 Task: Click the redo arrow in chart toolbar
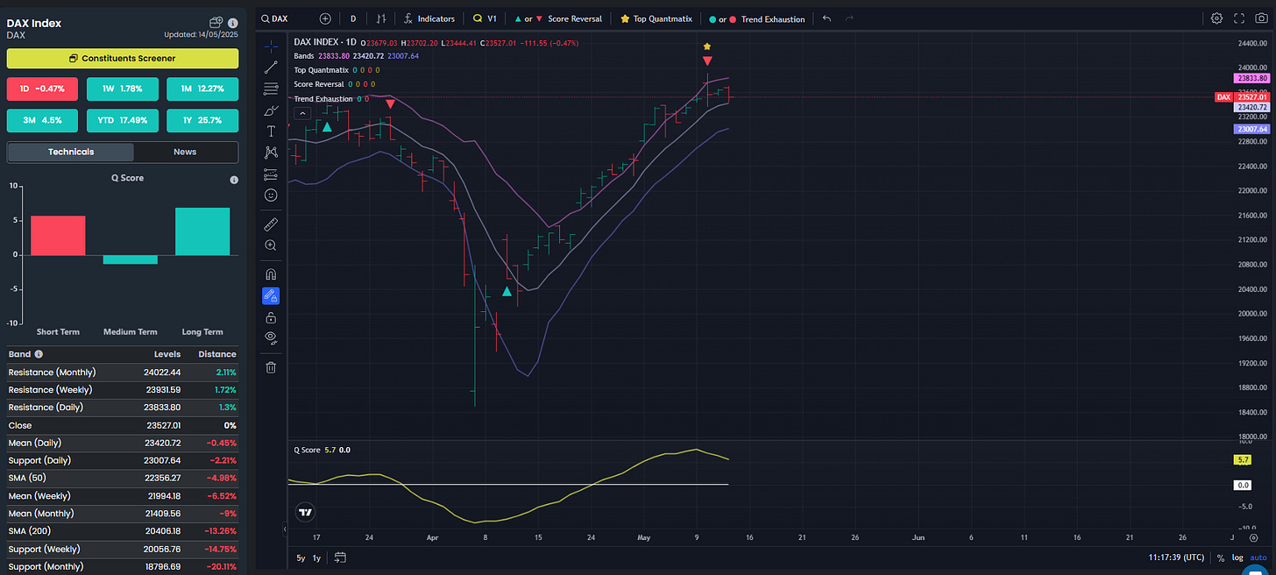(x=849, y=18)
